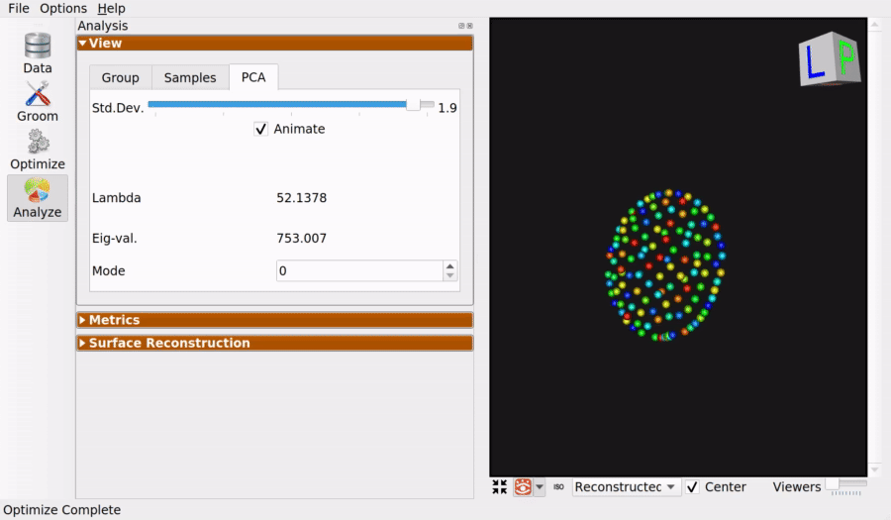891x520 pixels.
Task: Select the Analyze module icon
Action: [38, 190]
